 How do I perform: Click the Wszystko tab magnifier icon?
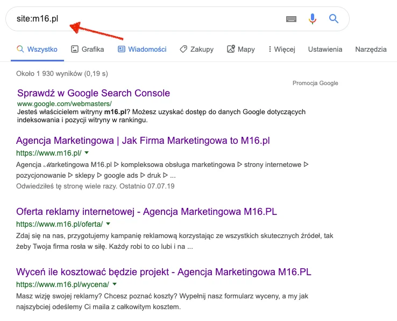(x=20, y=49)
